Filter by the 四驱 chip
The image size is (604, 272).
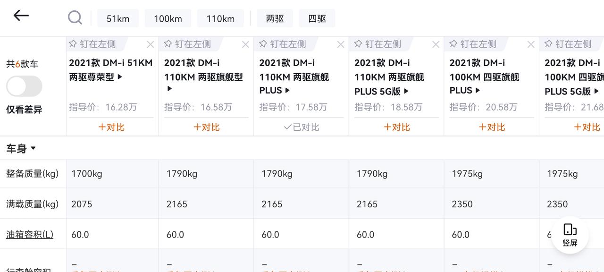317,18
